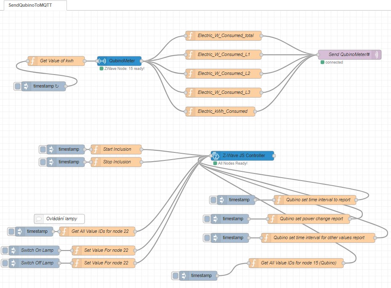
Task: Click green status dot under QubinoMeter node
Action: [101, 68]
